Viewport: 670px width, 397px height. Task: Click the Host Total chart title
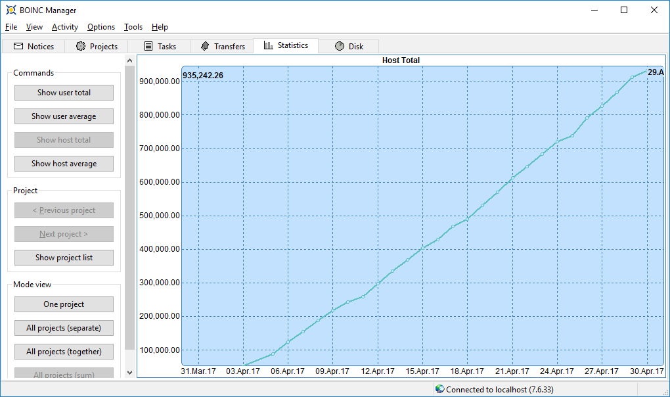pyautogui.click(x=401, y=60)
